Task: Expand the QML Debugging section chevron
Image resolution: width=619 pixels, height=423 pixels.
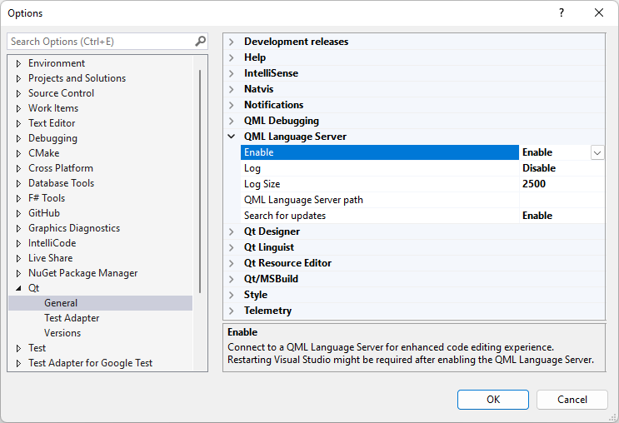Action: pyautogui.click(x=232, y=121)
